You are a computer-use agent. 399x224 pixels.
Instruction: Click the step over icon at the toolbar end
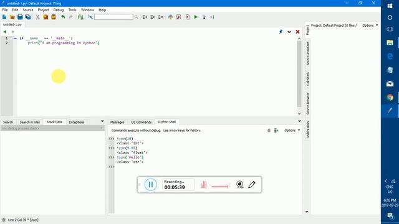212,17
